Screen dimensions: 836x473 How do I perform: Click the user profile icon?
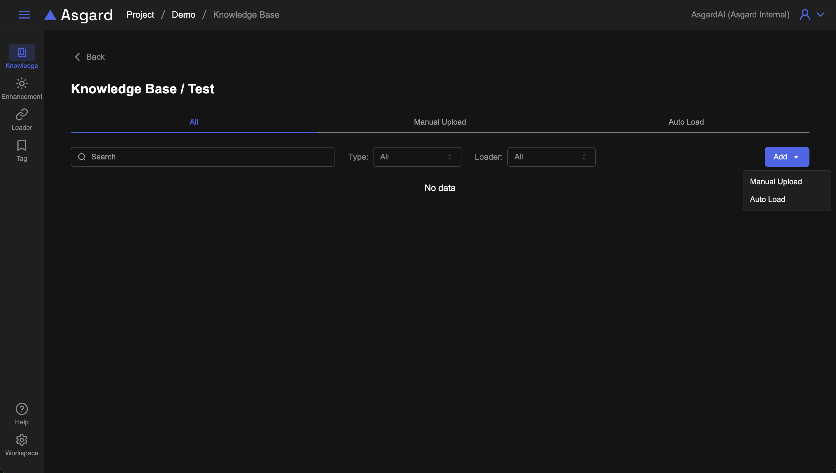pyautogui.click(x=804, y=15)
